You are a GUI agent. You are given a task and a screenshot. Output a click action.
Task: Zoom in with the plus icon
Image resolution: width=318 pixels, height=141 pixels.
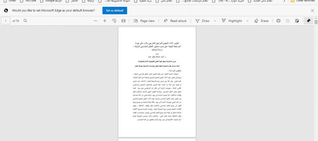pos(105,21)
